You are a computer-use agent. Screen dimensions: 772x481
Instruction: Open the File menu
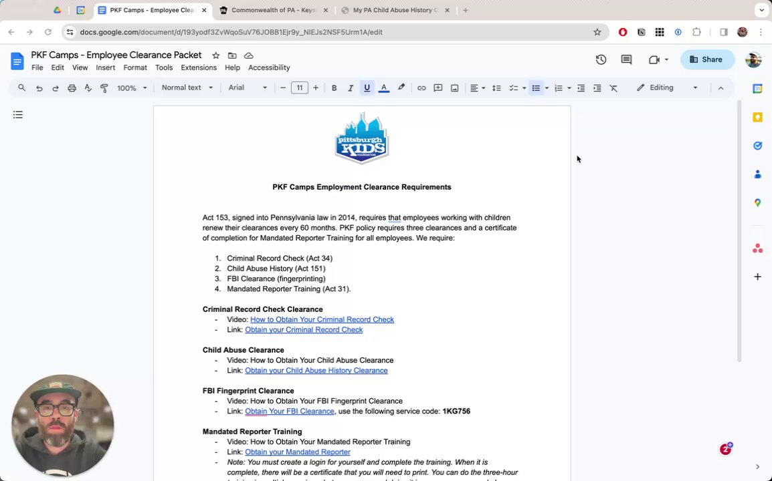click(37, 68)
